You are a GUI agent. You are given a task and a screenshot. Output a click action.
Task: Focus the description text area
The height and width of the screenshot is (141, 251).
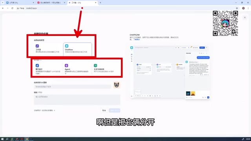(x=77, y=99)
